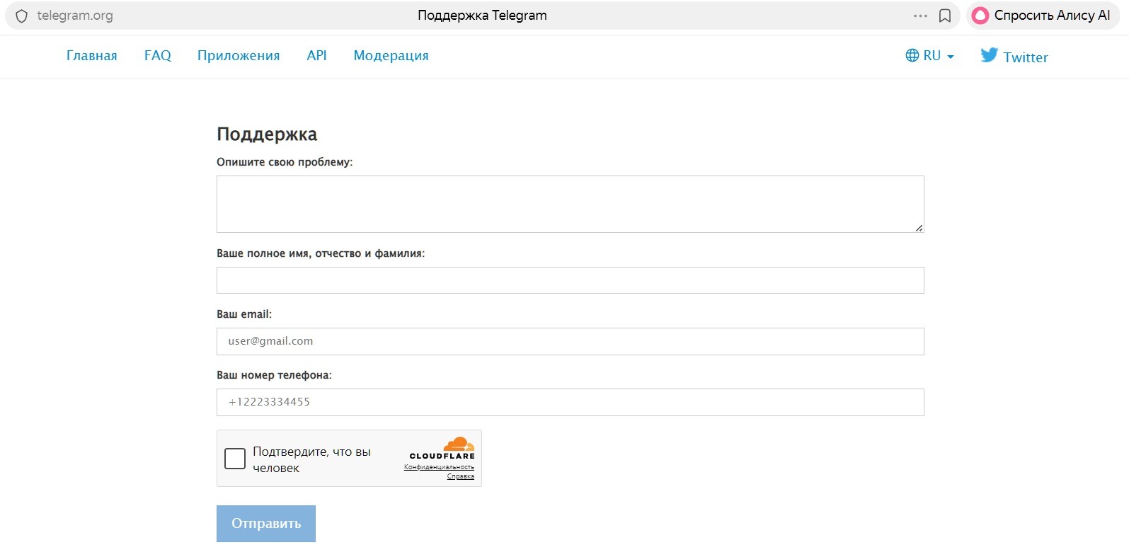Expand the RU language dropdown
Image resolution: width=1129 pixels, height=557 pixels.
coord(930,56)
